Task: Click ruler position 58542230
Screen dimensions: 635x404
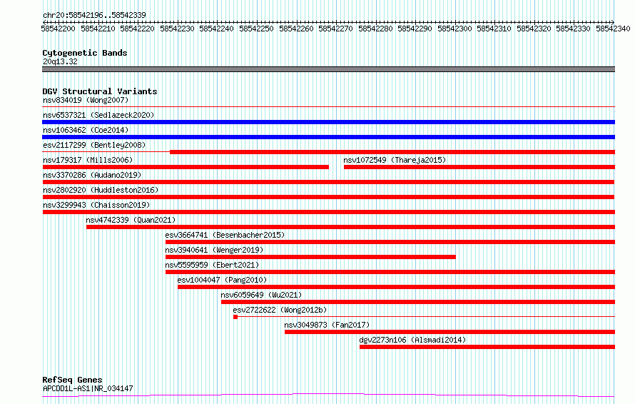Action: click(x=177, y=29)
